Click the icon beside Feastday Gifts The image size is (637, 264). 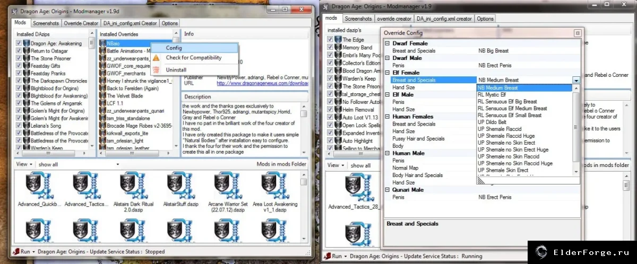27,66
